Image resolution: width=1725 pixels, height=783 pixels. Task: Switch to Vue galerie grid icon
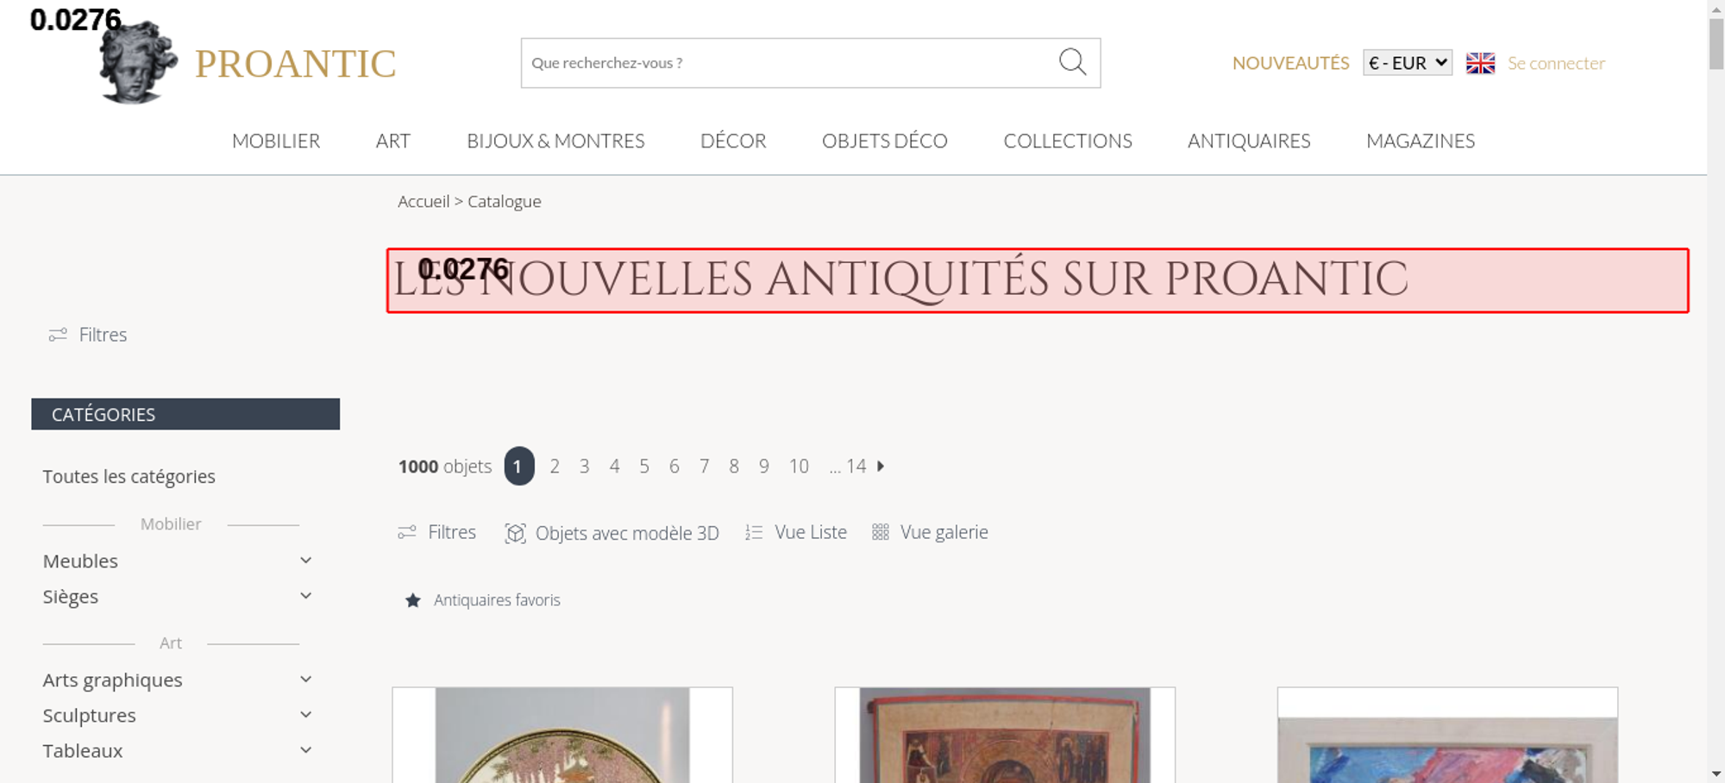(880, 532)
